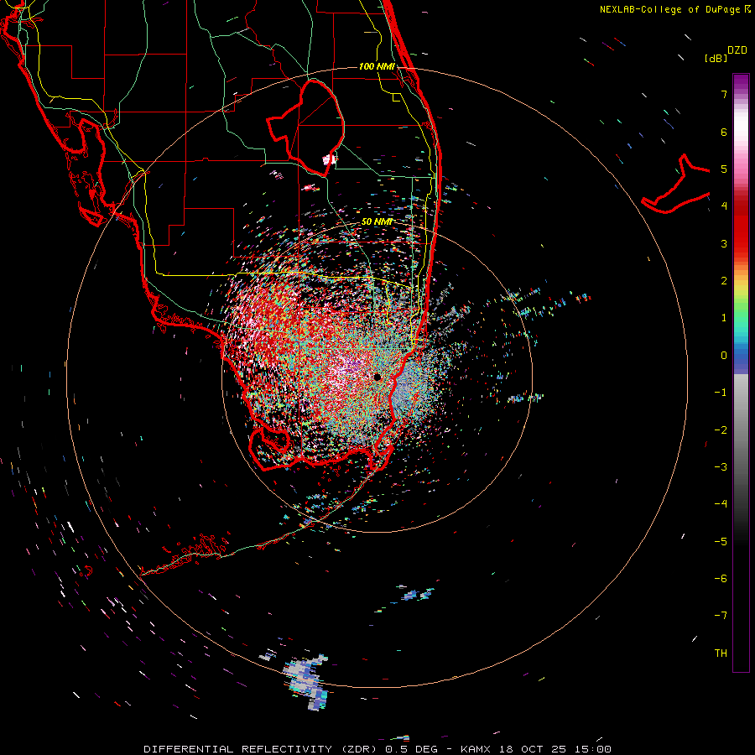Viewport: 755px width, 755px height.
Task: Click the [dB] unit label
Action: [716, 58]
